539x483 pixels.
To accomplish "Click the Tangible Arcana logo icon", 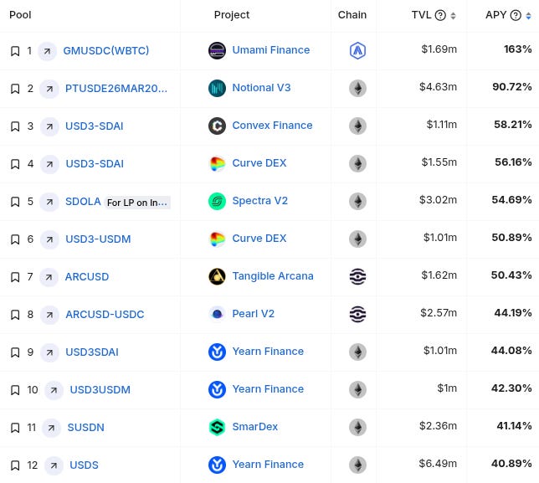I will [218, 276].
